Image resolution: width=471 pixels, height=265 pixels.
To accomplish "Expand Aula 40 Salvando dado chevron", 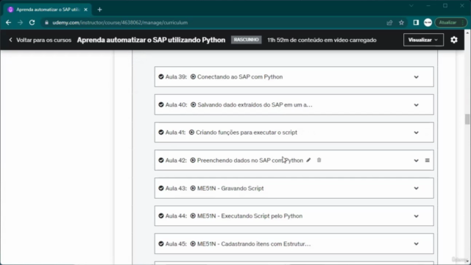I will click(x=416, y=105).
